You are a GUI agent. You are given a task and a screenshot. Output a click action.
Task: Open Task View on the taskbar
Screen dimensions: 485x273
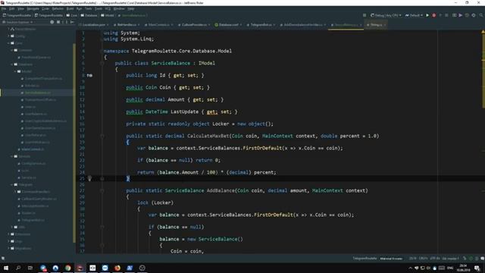pyautogui.click(x=30, y=268)
